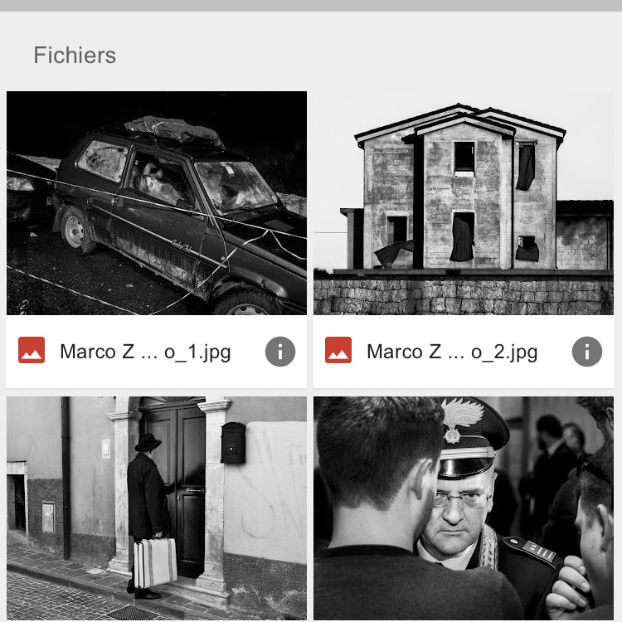The width and height of the screenshot is (622, 622).
Task: Open the damaged car photo thumbnail
Action: click(x=157, y=203)
